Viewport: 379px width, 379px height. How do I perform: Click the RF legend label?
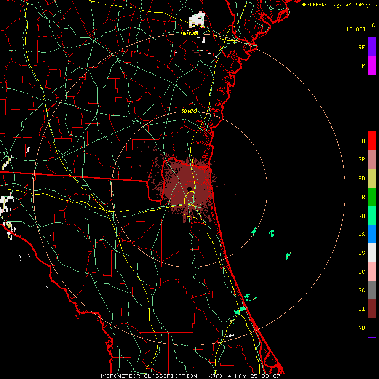tap(362, 48)
